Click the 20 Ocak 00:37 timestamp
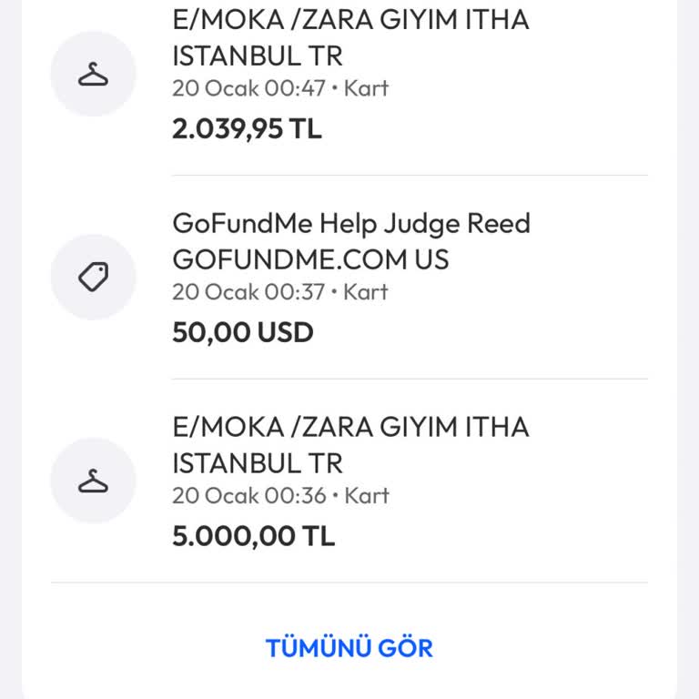The height and width of the screenshot is (699, 699). click(x=248, y=292)
